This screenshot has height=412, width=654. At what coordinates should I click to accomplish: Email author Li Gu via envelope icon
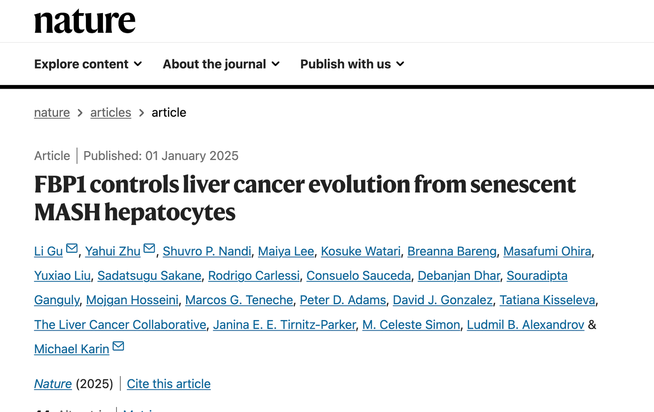coord(72,248)
